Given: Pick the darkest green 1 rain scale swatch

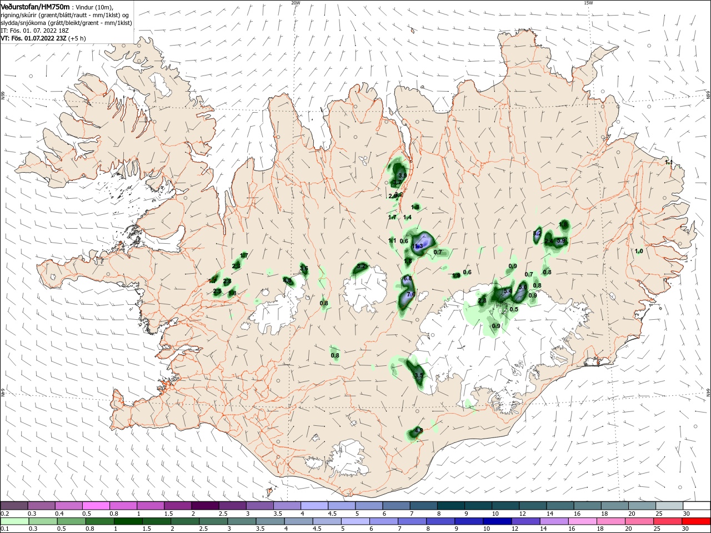Looking at the screenshot, I should pos(128,521).
